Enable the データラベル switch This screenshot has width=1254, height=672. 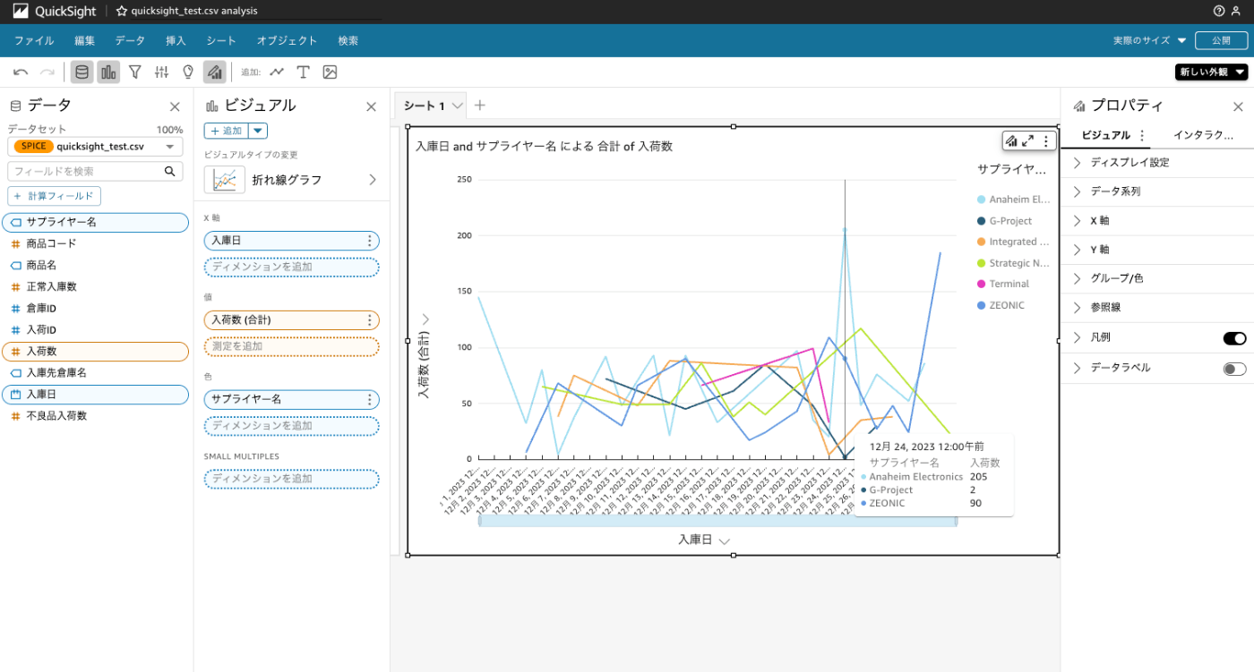pyautogui.click(x=1234, y=369)
